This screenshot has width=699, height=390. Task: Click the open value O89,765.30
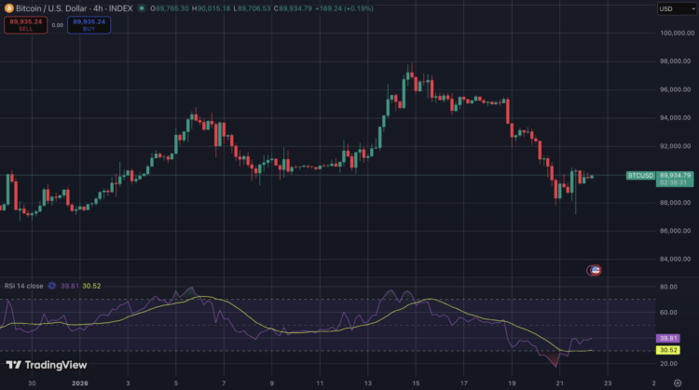[170, 8]
